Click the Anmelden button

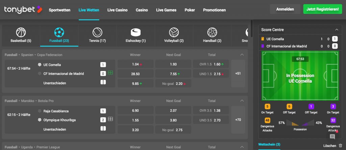pos(285,9)
